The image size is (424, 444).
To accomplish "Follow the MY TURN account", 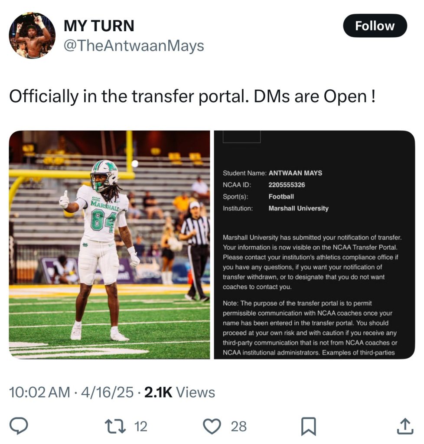I will pos(375,26).
